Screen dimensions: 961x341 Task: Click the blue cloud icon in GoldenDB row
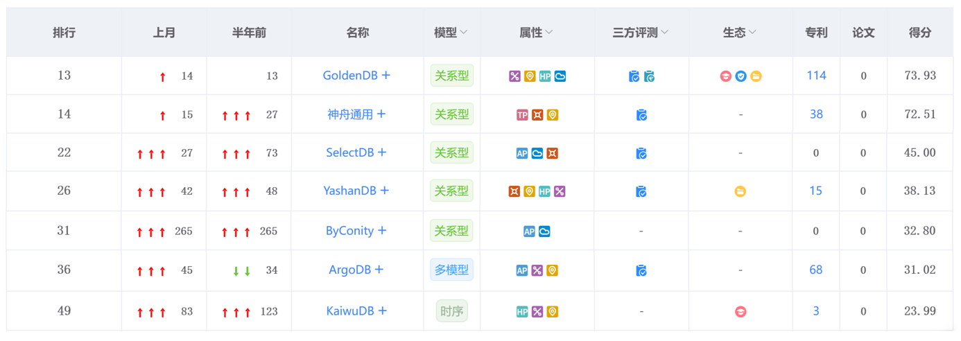coord(560,76)
